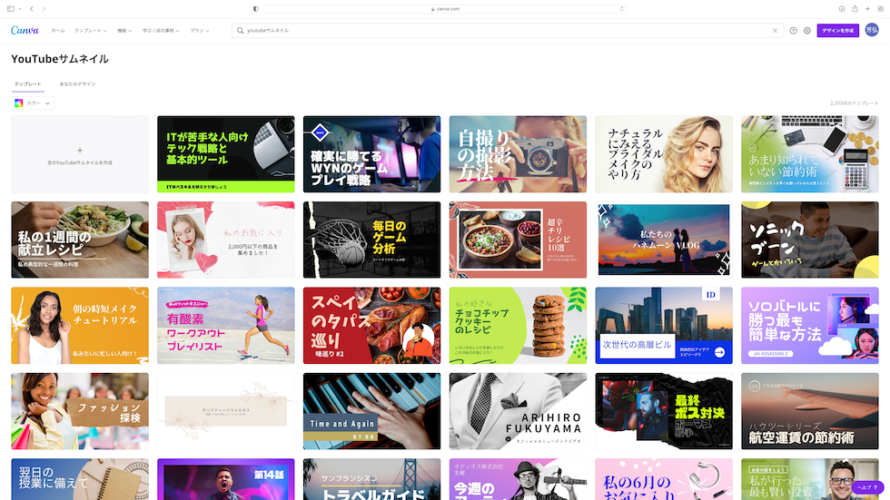Open the 私の6月のお気に入り template

[664, 479]
